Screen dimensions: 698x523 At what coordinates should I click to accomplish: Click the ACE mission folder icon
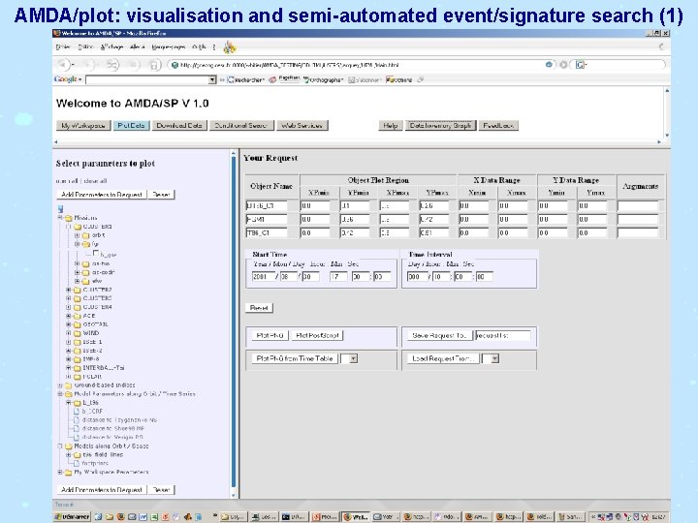[77, 315]
